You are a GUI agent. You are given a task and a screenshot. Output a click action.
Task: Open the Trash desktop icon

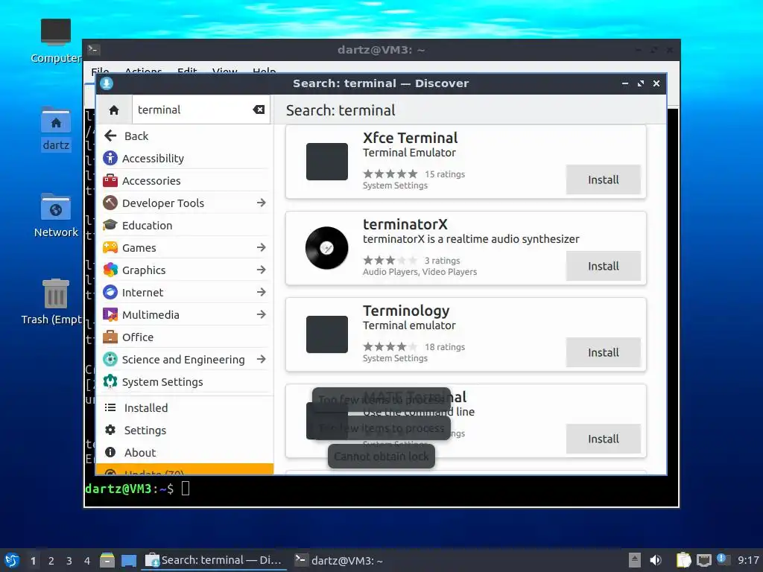(x=52, y=302)
